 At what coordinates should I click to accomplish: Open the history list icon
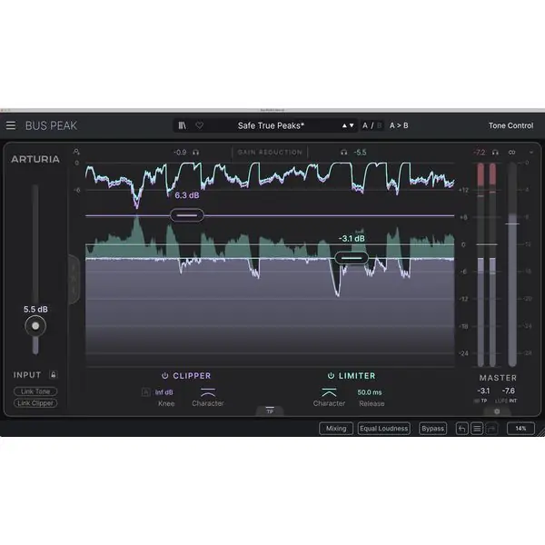click(x=477, y=429)
